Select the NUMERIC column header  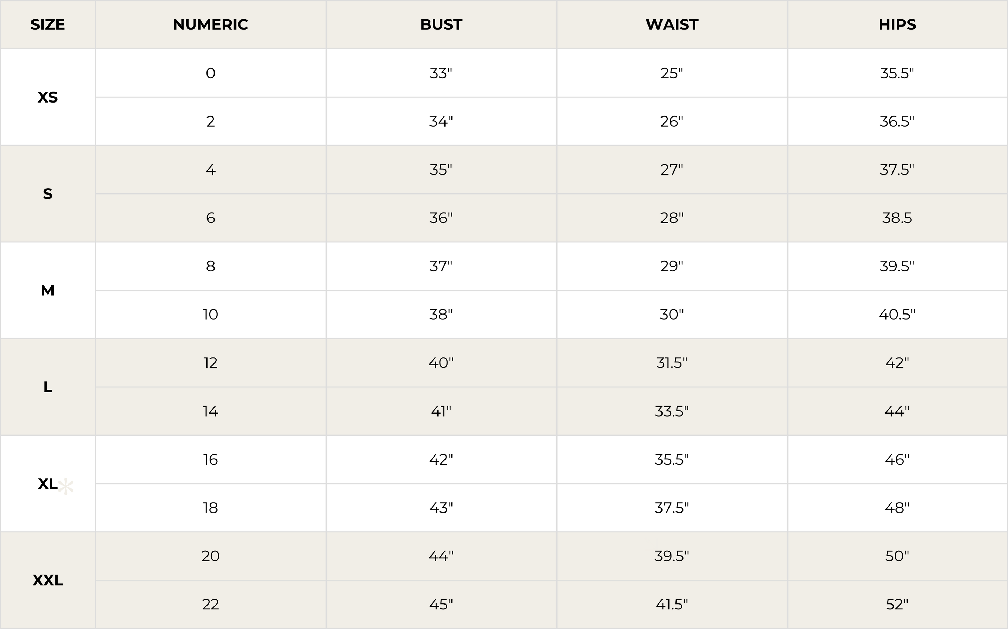(x=211, y=24)
